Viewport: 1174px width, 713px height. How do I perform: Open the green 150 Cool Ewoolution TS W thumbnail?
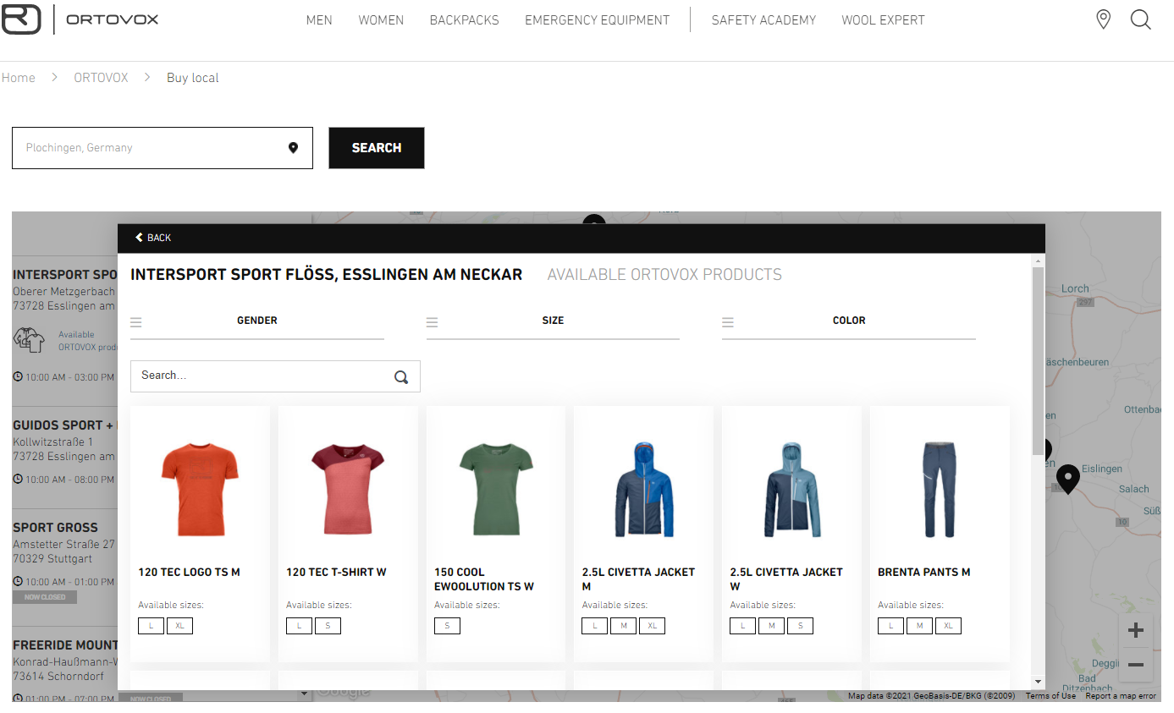[x=495, y=488]
